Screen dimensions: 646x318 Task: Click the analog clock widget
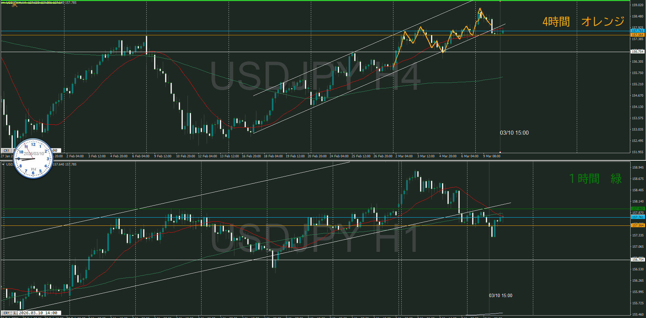point(33,159)
